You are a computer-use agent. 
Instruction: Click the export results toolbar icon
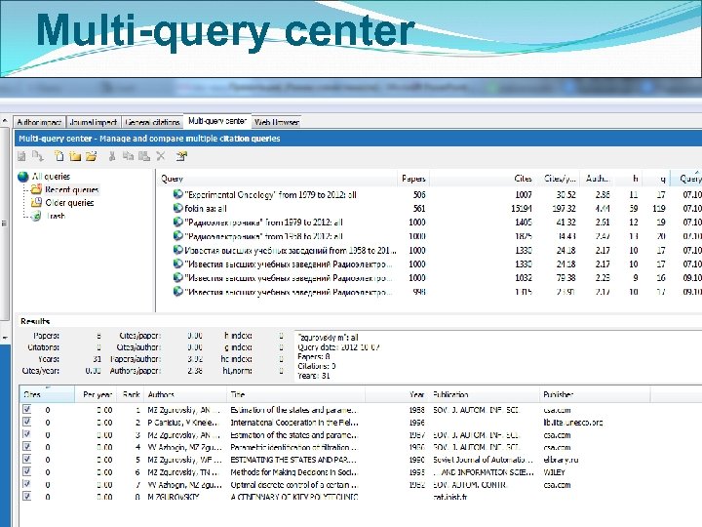coord(38,156)
